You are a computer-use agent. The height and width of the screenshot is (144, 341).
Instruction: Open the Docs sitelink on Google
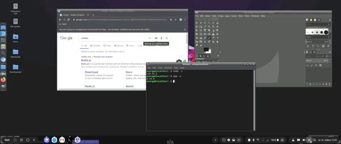(129, 72)
